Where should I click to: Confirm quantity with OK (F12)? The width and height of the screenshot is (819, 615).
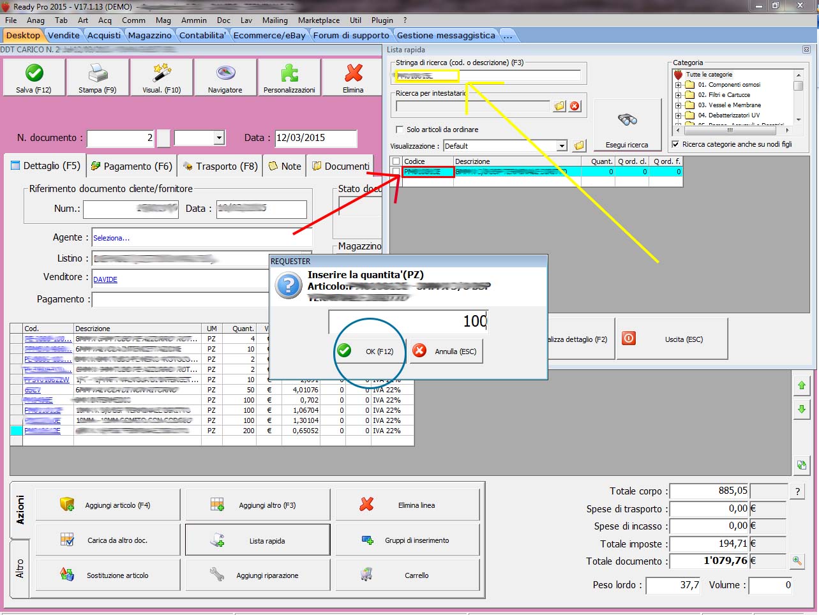(x=370, y=351)
